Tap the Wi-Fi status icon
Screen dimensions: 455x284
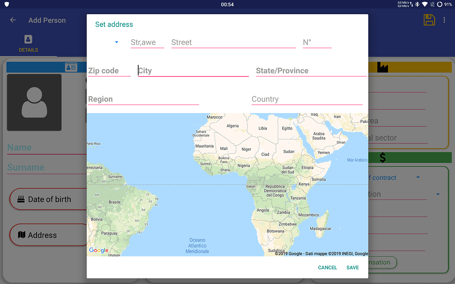425,4
